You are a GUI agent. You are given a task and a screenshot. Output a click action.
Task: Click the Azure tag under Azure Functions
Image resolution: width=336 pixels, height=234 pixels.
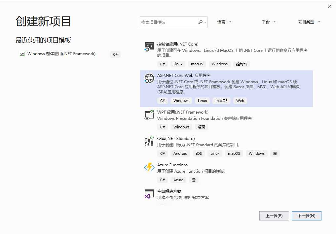point(178,180)
